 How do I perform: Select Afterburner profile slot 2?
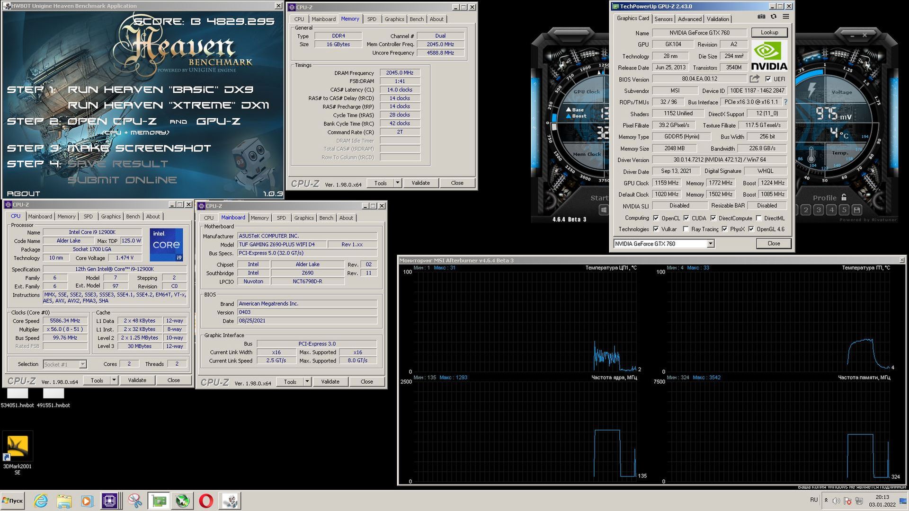[x=806, y=210]
